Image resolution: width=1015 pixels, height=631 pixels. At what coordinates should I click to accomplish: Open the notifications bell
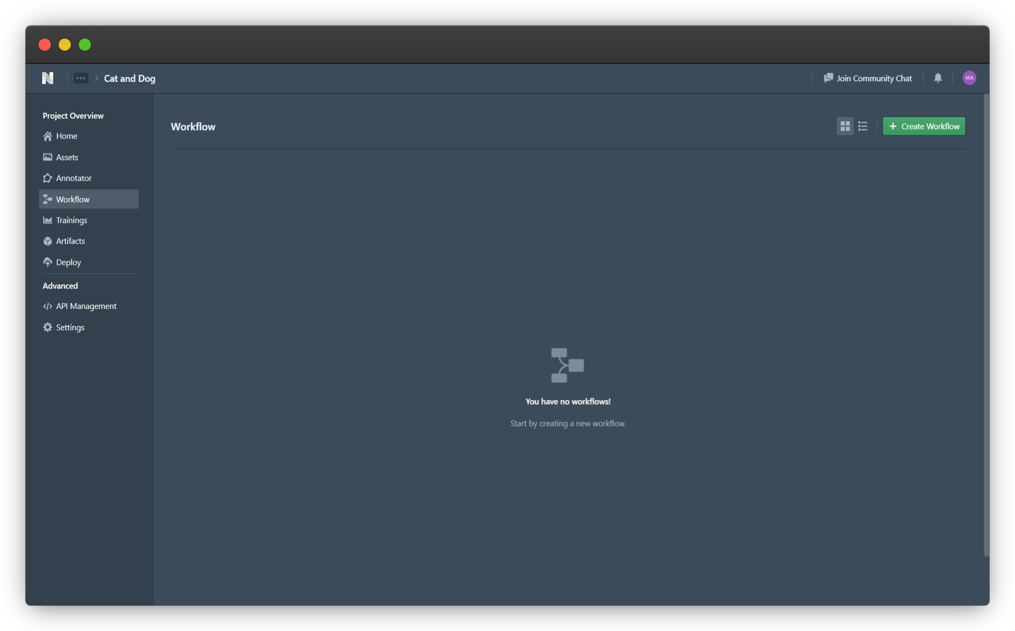click(x=938, y=78)
